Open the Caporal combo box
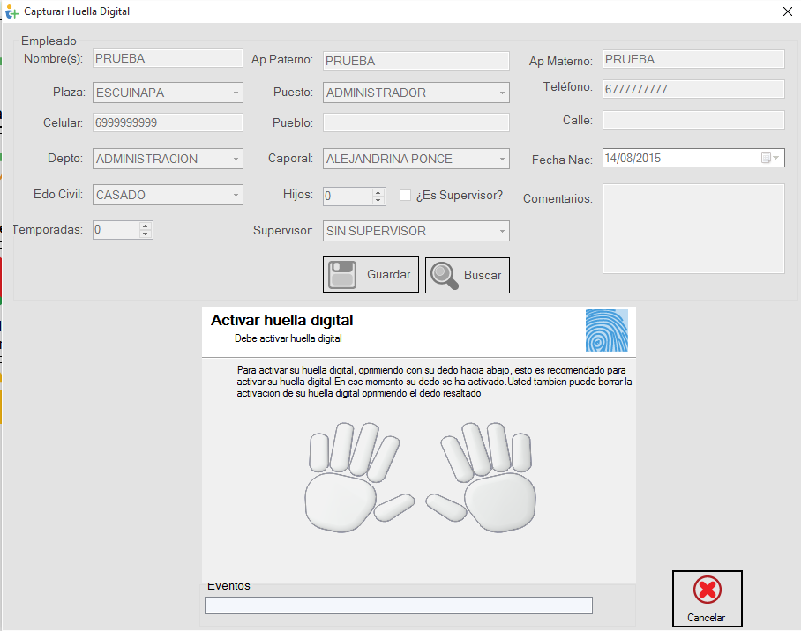 501,160
